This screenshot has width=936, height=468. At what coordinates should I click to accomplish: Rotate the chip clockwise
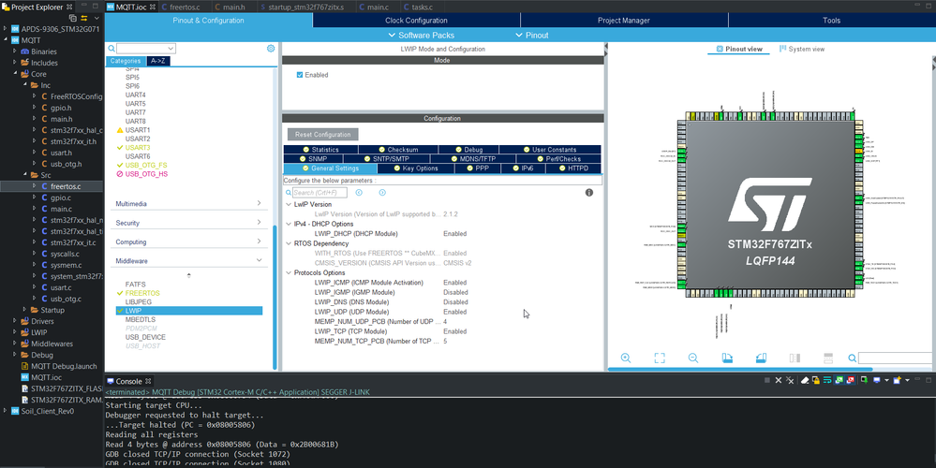(727, 358)
